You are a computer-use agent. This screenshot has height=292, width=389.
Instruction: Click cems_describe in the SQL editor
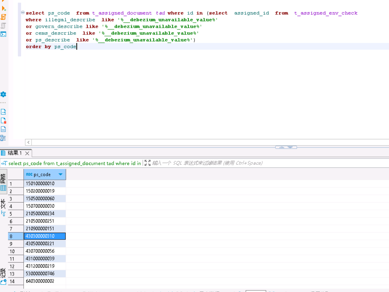[x=56, y=33]
